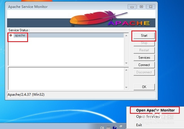The height and width of the screenshot is (129, 184).
Task: Open the Services button
Action: click(x=144, y=58)
